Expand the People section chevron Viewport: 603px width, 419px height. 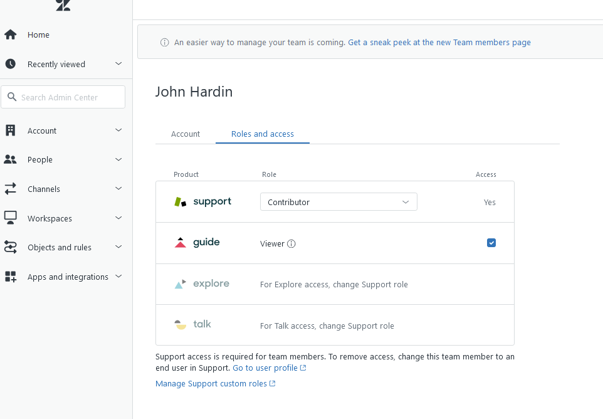pos(118,159)
